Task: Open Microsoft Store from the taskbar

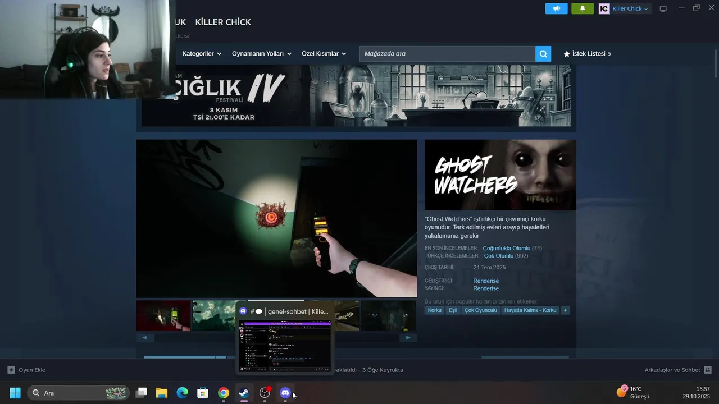Action: pyautogui.click(x=203, y=393)
